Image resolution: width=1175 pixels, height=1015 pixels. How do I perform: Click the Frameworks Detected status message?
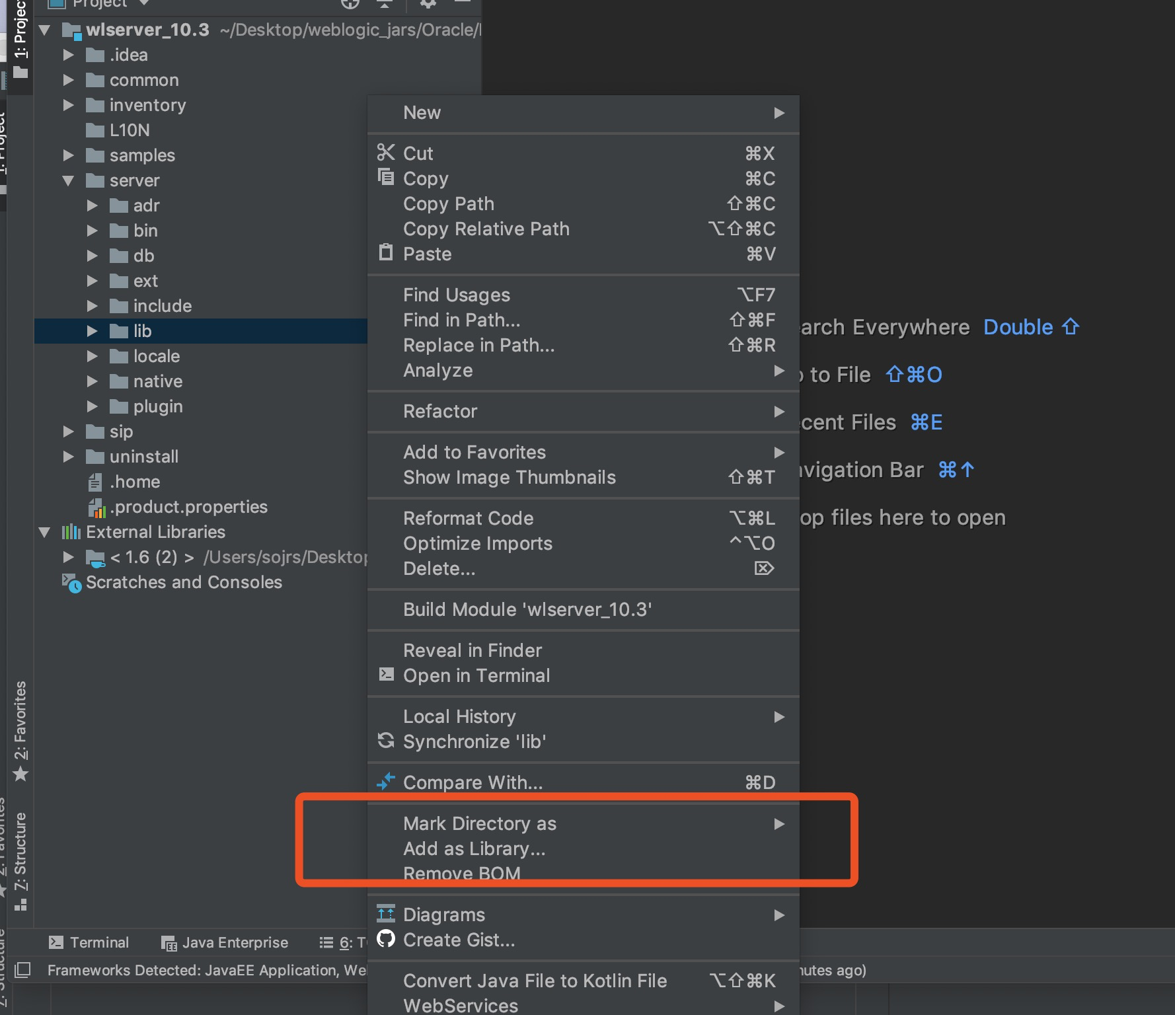[207, 970]
